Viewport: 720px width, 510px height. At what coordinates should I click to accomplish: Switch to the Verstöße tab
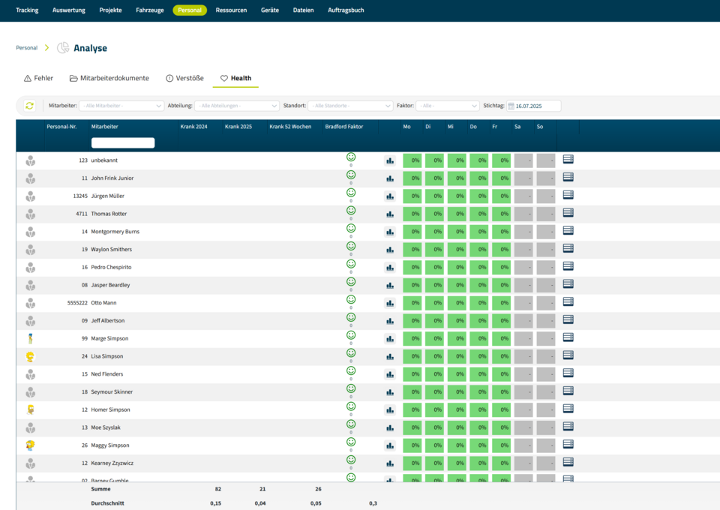click(x=184, y=78)
